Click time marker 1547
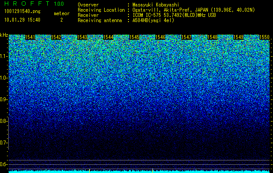The image size is (273, 173). (186, 37)
